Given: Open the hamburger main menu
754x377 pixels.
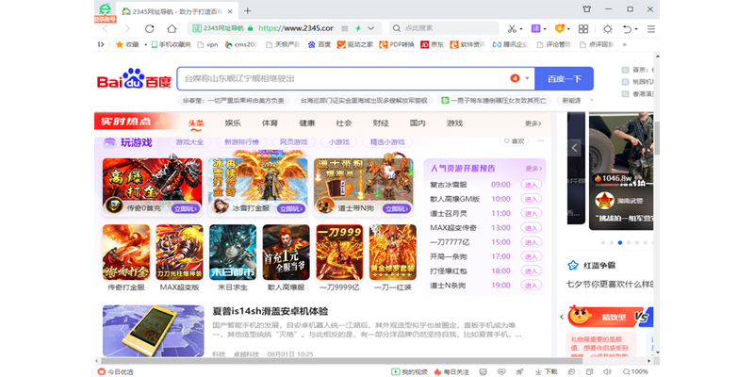Looking at the screenshot, I should [651, 29].
